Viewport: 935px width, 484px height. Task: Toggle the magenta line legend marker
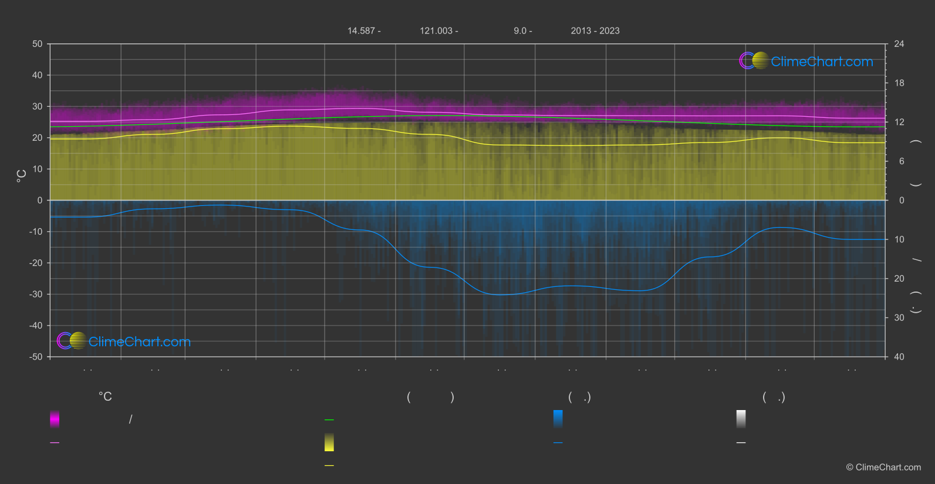(x=55, y=443)
